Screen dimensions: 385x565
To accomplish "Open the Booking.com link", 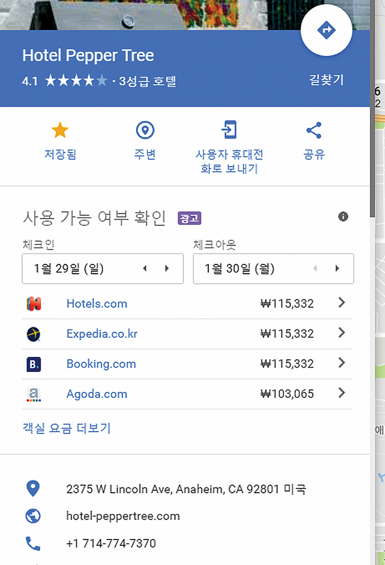I will 101,364.
